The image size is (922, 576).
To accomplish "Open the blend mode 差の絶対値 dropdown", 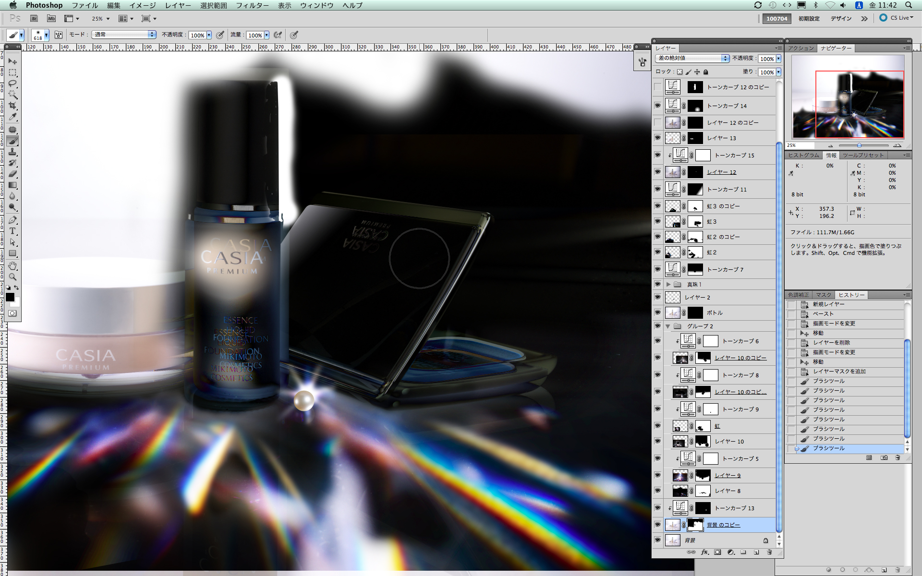I will pyautogui.click(x=691, y=58).
